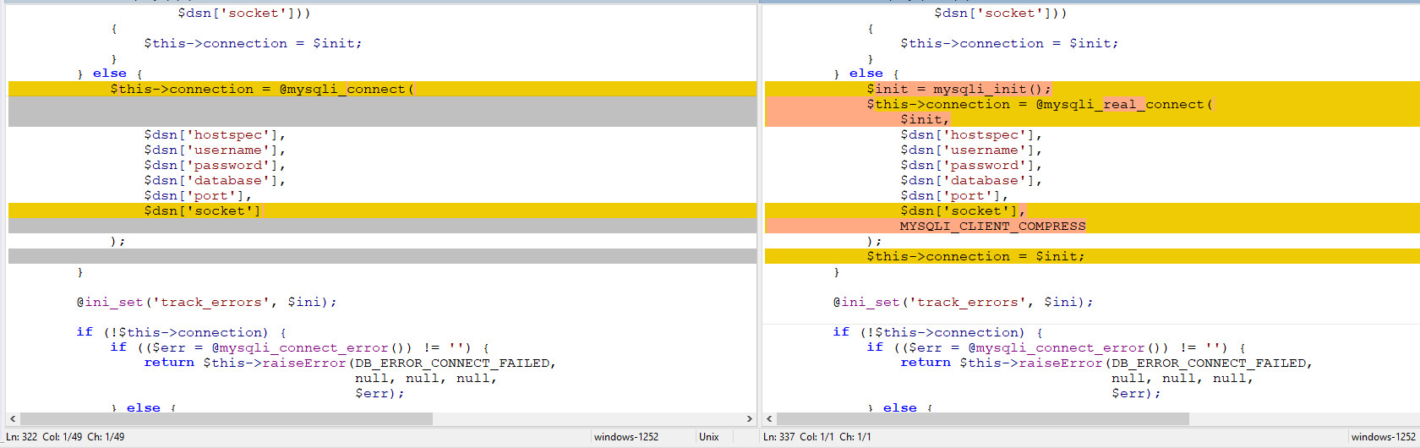
Task: Click 'return $this->raiseError' line in right pane
Action: (x=1107, y=363)
